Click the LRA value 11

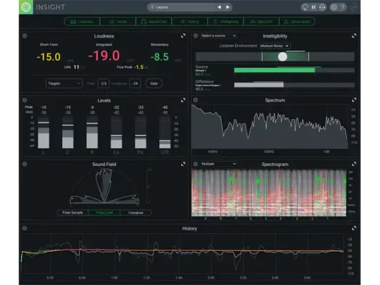pyautogui.click(x=77, y=67)
